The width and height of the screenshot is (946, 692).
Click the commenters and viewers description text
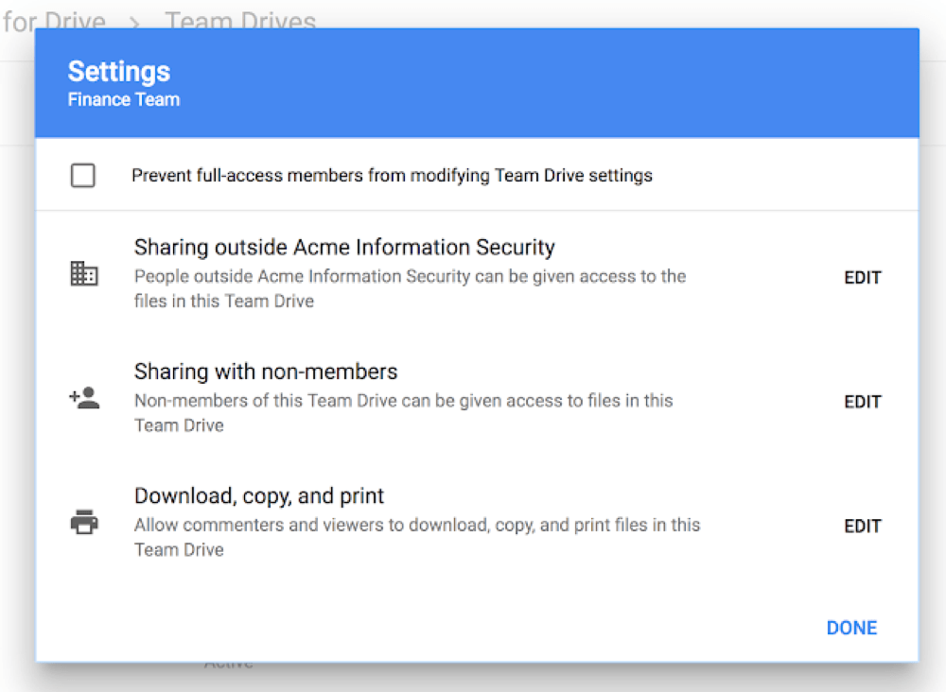point(418,537)
